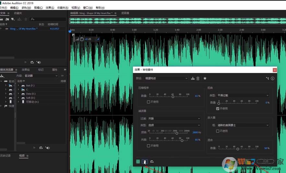Image resolution: width=286 pixels, height=173 pixels.
Task: Click the 混合 数量 slider handle
Action: point(238,149)
